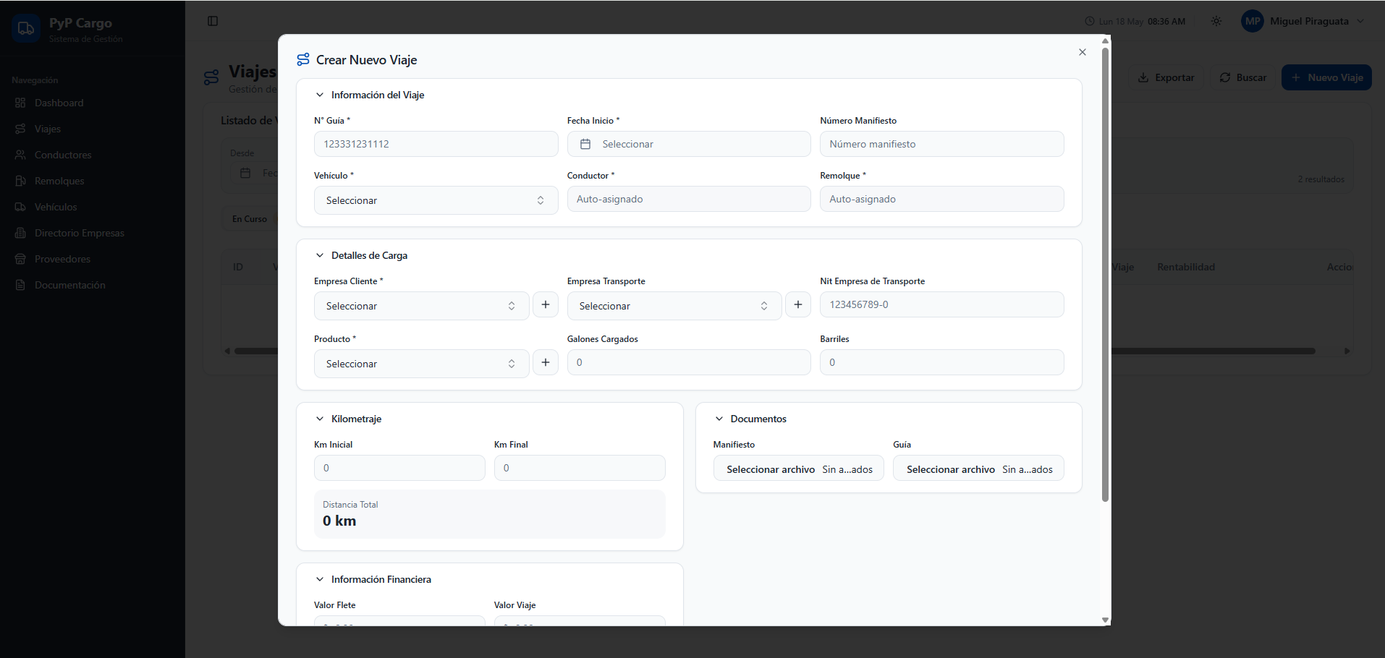Collapse the Información Financiera section
This screenshot has width=1385, height=658.
(319, 579)
